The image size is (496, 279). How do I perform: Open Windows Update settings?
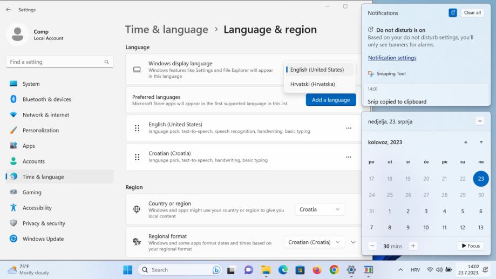click(60, 239)
